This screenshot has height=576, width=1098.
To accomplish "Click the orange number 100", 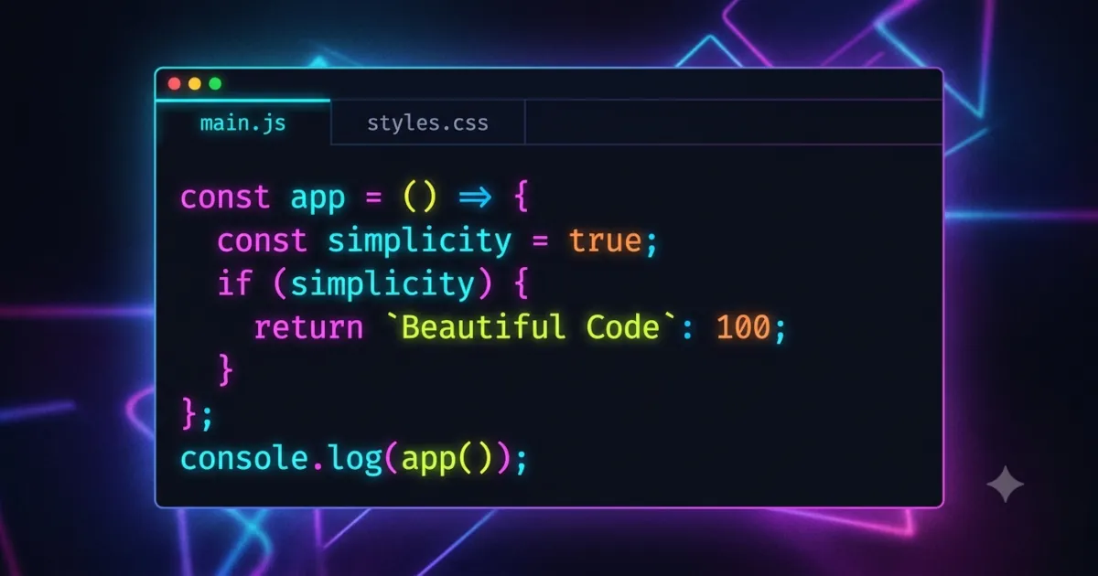I will (743, 327).
